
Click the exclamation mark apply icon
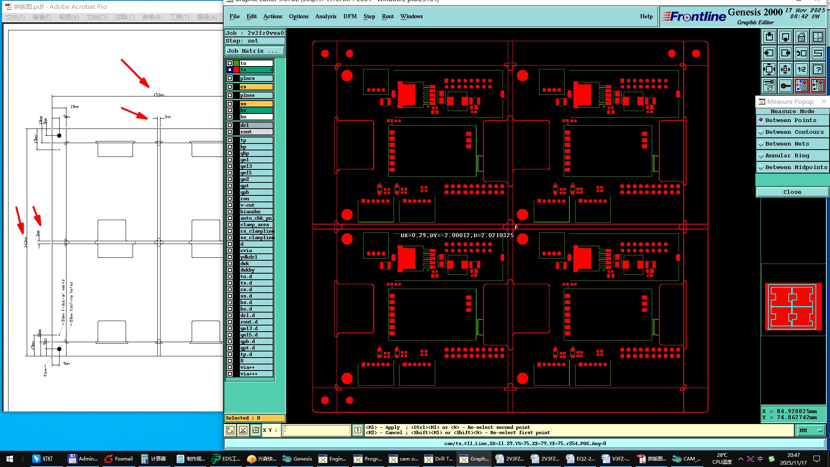click(x=357, y=430)
